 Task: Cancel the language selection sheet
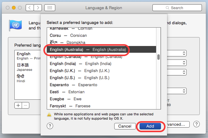tap(125, 126)
